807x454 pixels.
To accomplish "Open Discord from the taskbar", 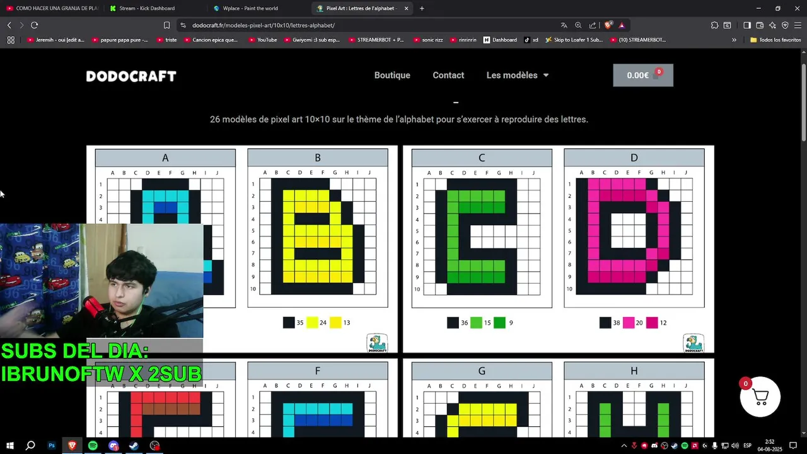I will [x=113, y=446].
